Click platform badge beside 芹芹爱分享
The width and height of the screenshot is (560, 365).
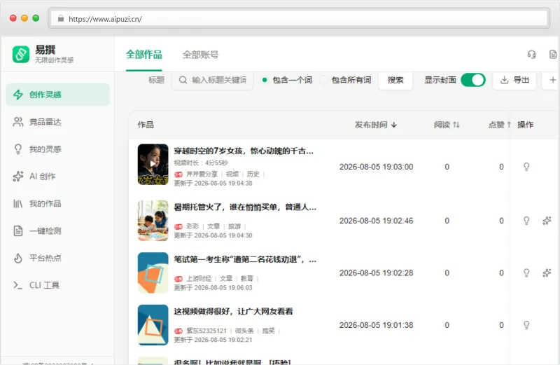click(x=178, y=174)
